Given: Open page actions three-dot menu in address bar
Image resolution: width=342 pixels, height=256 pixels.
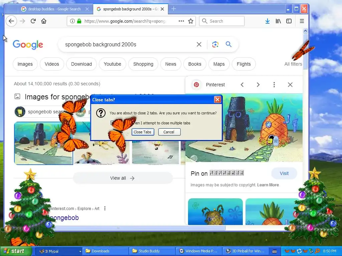Looking at the screenshot, I should 181,21.
